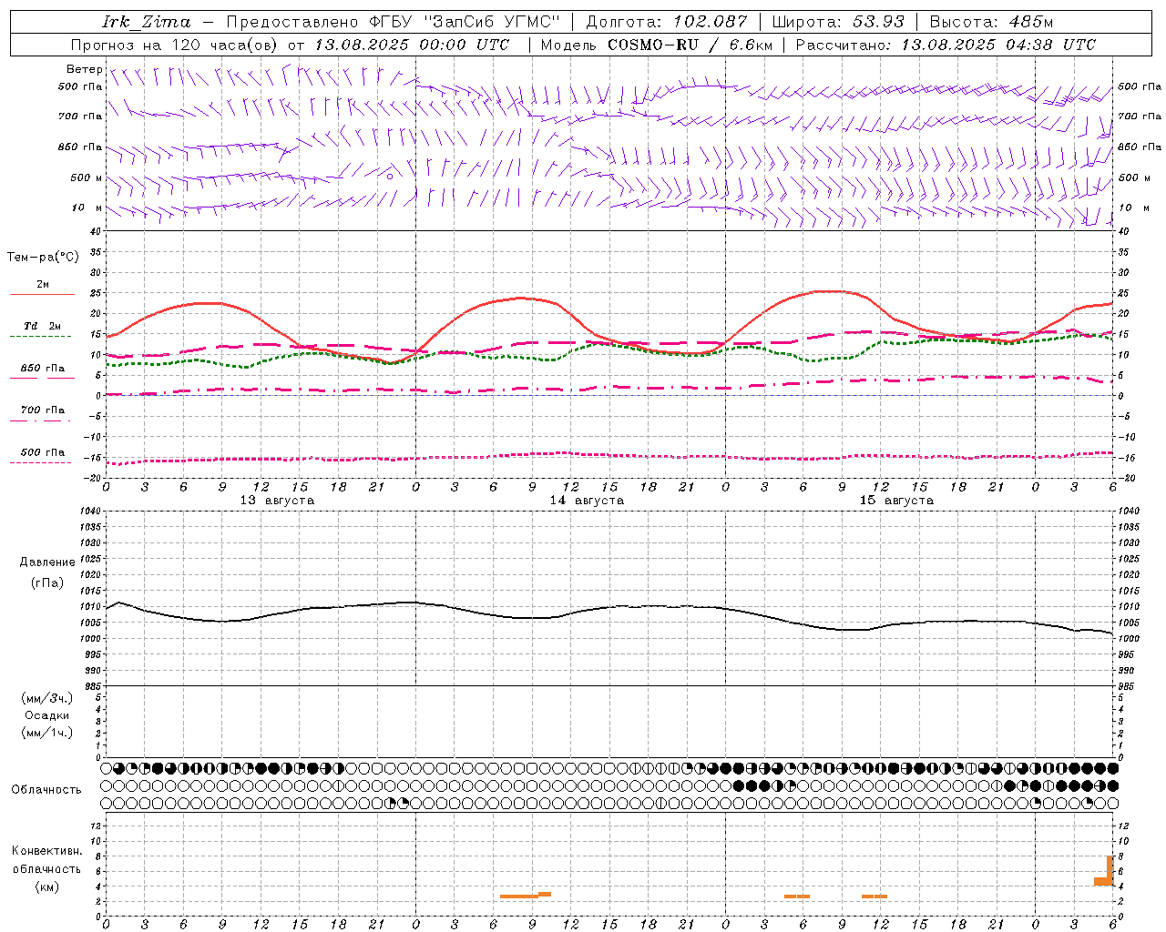Click the "500 гПа" entry in the temperature legend
The height and width of the screenshot is (932, 1166).
[42, 452]
